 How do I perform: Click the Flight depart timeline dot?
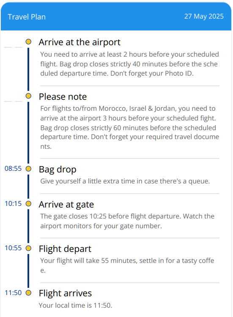tap(28, 248)
